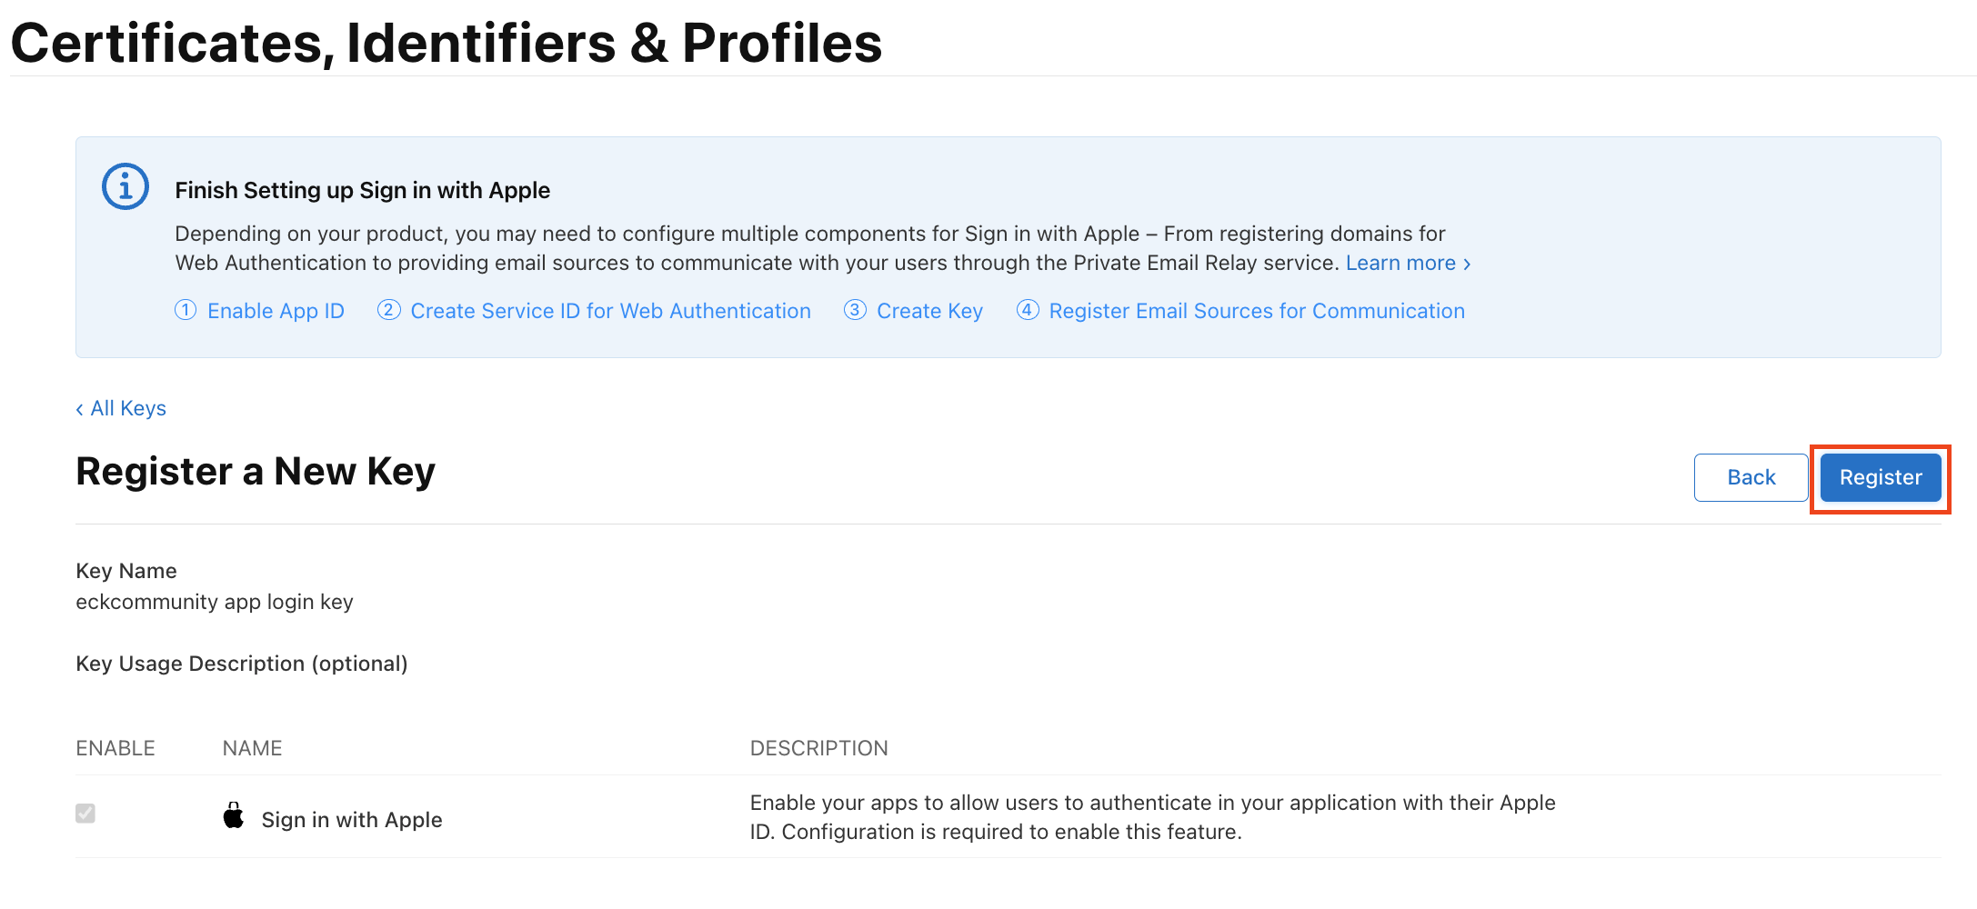Image resolution: width=1977 pixels, height=909 pixels.
Task: Click the circled number two icon
Action: tap(388, 310)
